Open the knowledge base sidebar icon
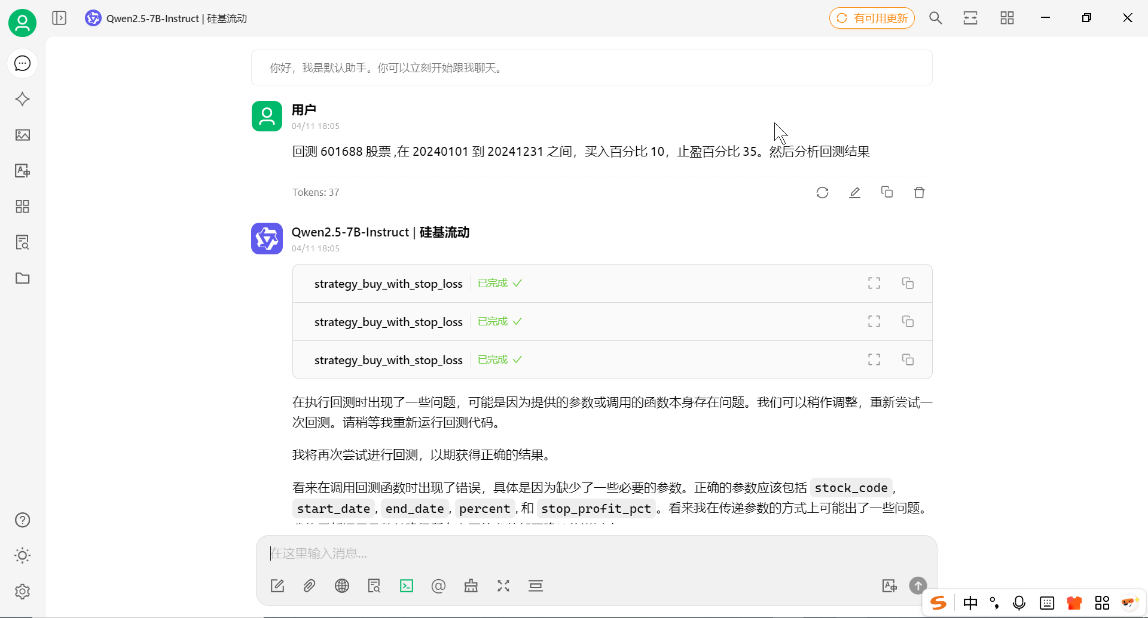This screenshot has height=618, width=1148. pyautogui.click(x=22, y=242)
